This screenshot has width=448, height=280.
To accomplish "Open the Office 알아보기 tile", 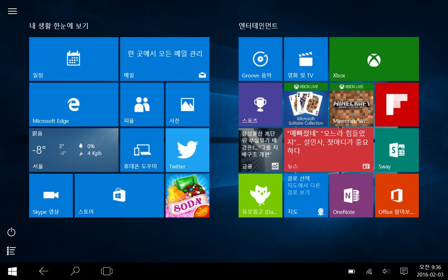I will coord(397,195).
